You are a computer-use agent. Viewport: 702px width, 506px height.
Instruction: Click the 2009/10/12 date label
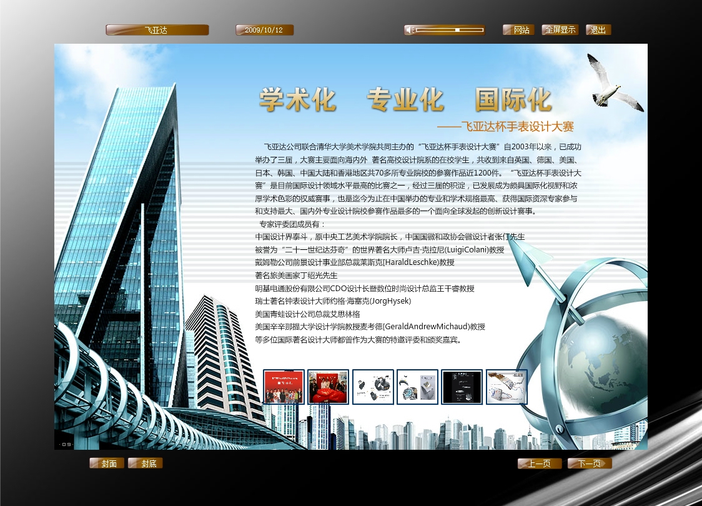click(264, 30)
